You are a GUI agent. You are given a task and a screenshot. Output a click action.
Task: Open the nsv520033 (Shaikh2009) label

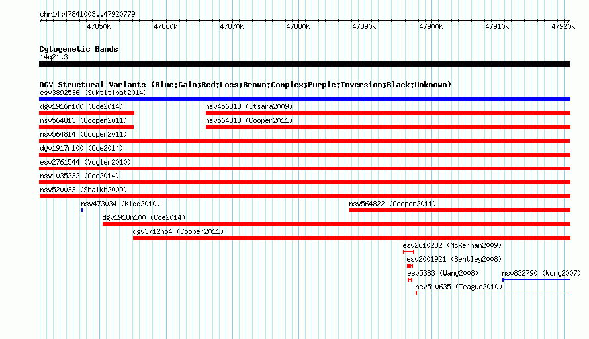point(83,190)
